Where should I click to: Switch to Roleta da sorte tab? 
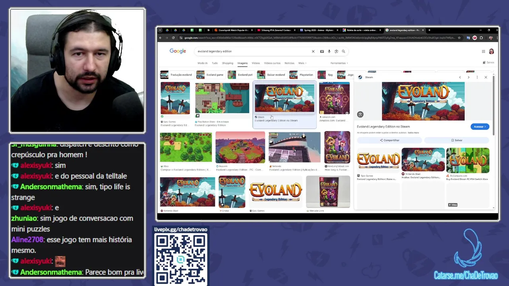point(362,30)
